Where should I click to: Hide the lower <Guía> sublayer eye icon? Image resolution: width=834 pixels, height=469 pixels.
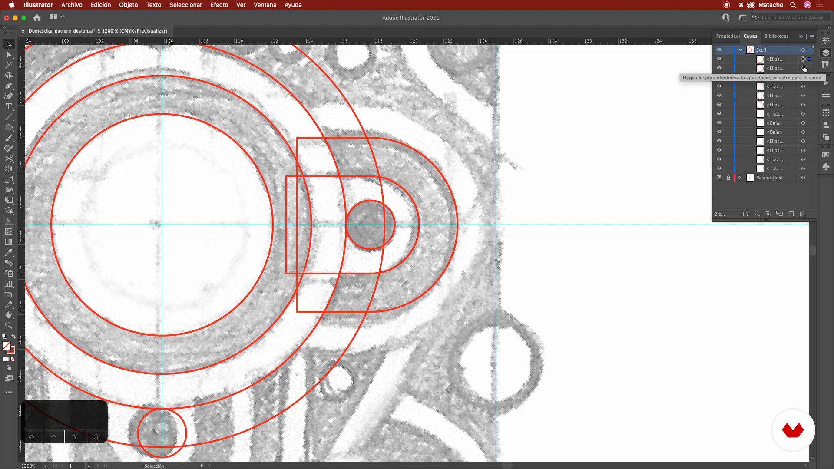719,132
